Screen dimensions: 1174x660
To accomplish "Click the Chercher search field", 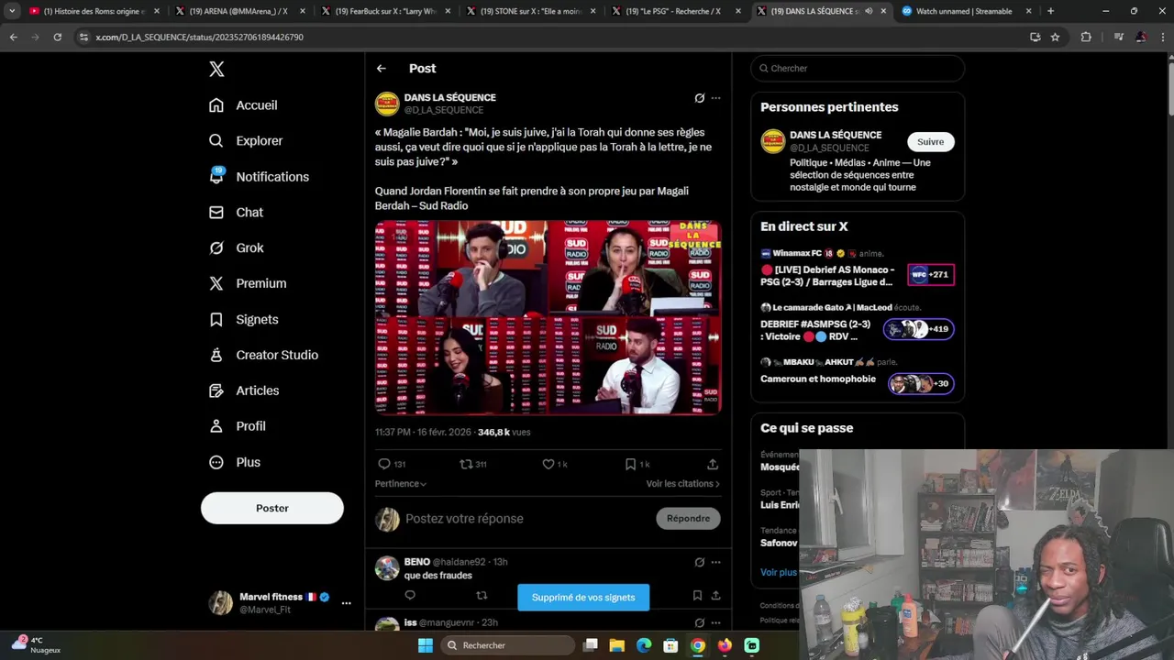I will click(858, 69).
